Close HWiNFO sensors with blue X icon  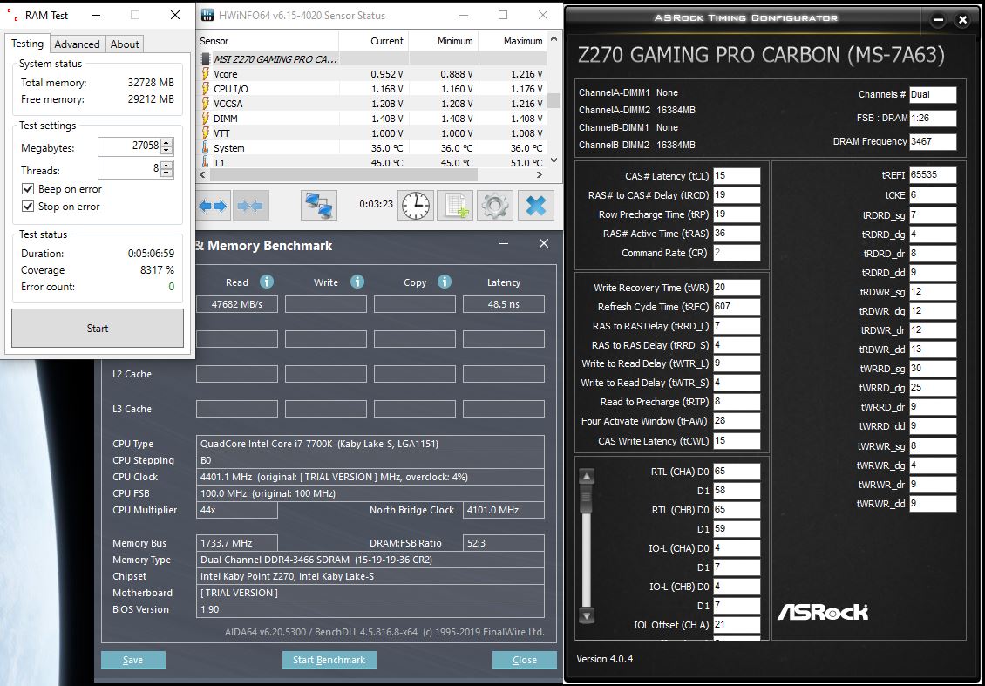[536, 206]
